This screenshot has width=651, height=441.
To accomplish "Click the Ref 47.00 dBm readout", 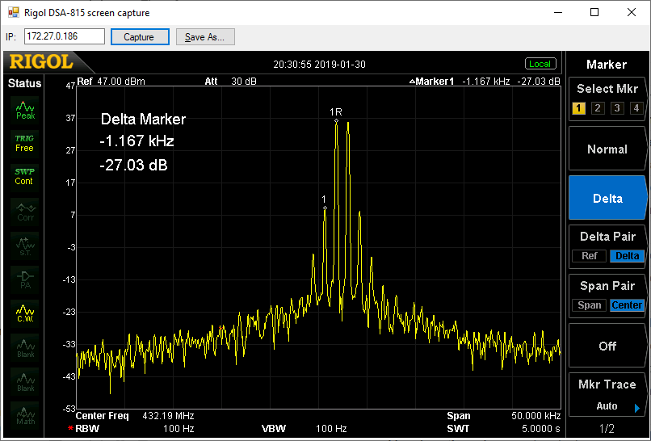I will coord(111,82).
